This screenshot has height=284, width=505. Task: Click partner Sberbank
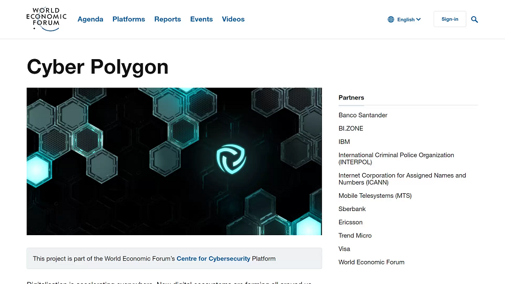pos(352,209)
